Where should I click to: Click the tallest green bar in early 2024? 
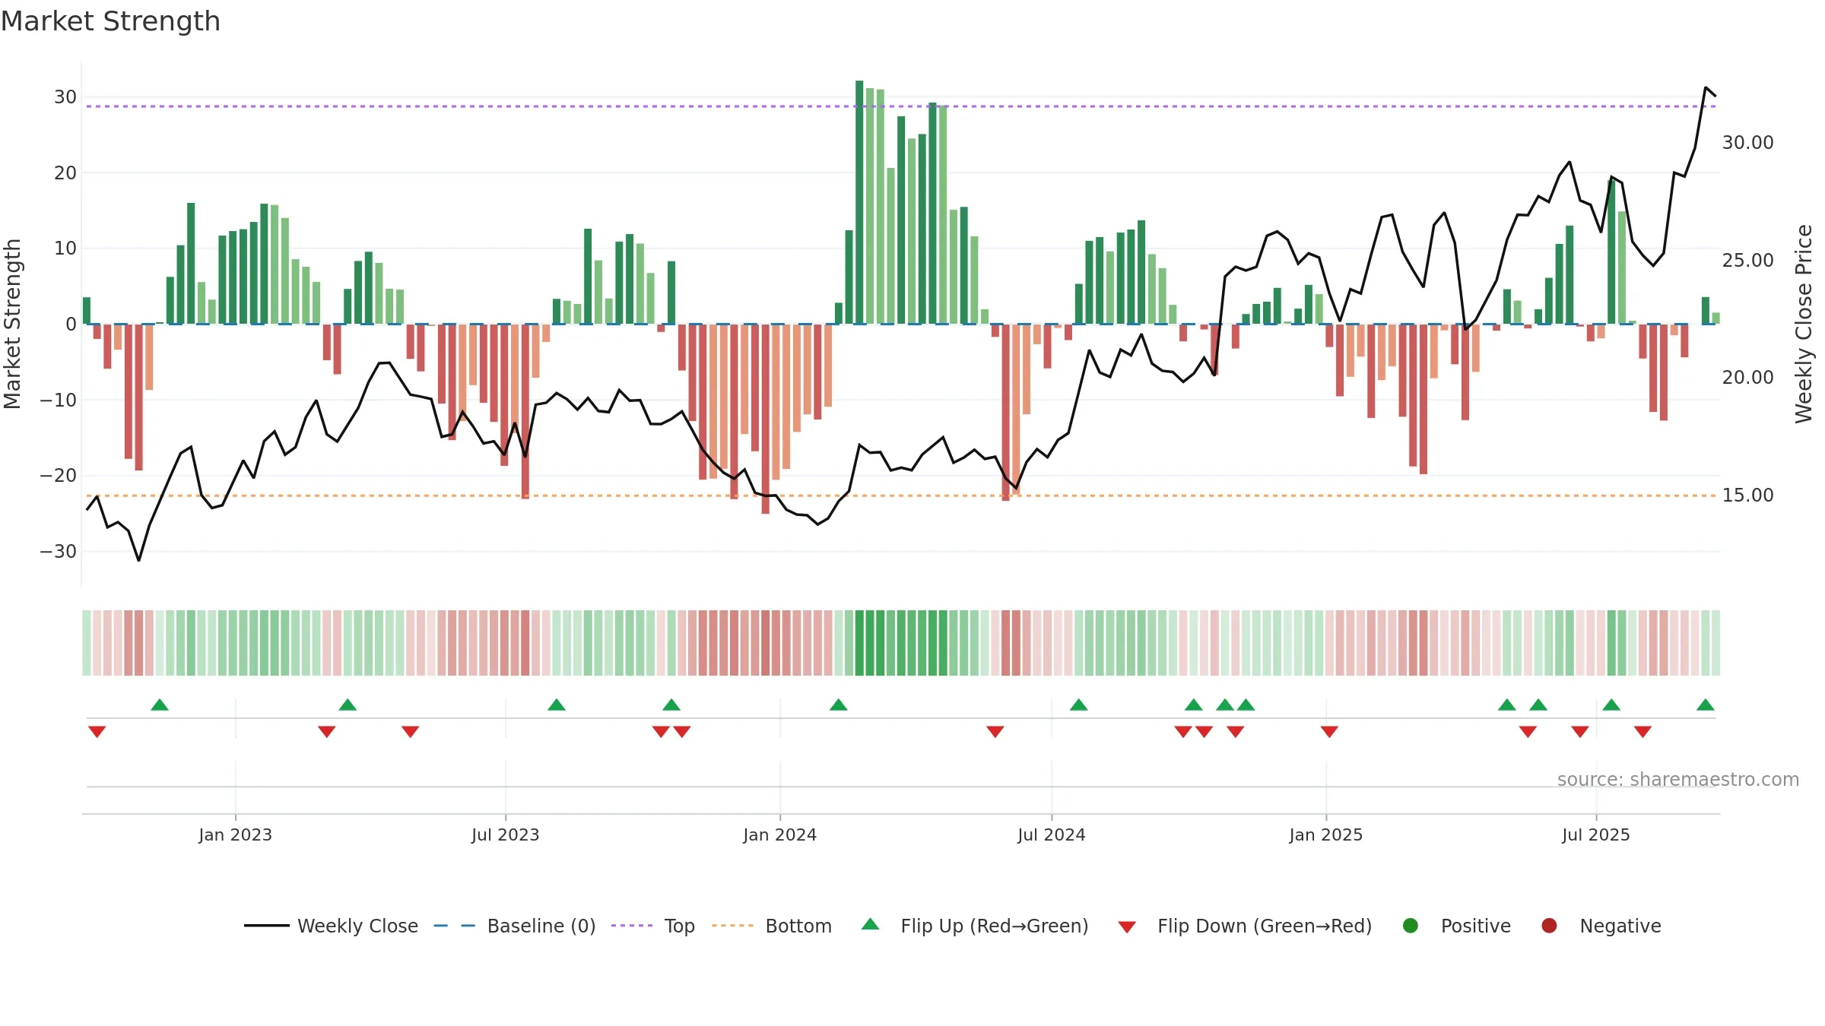click(x=859, y=202)
